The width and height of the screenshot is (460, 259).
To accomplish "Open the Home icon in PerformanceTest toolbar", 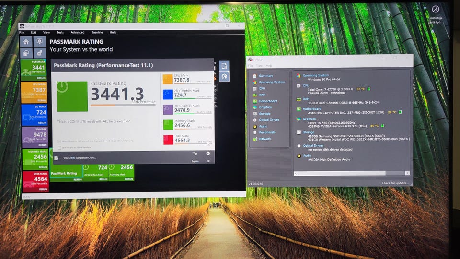I will coord(26,42).
